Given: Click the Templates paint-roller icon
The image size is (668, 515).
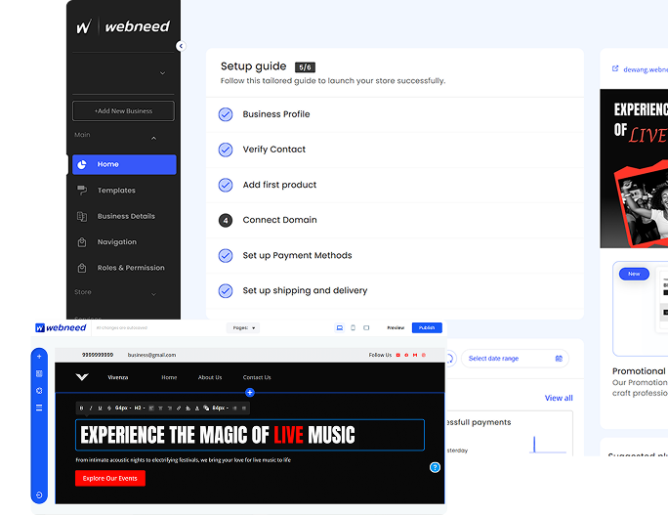Looking at the screenshot, I should point(82,191).
